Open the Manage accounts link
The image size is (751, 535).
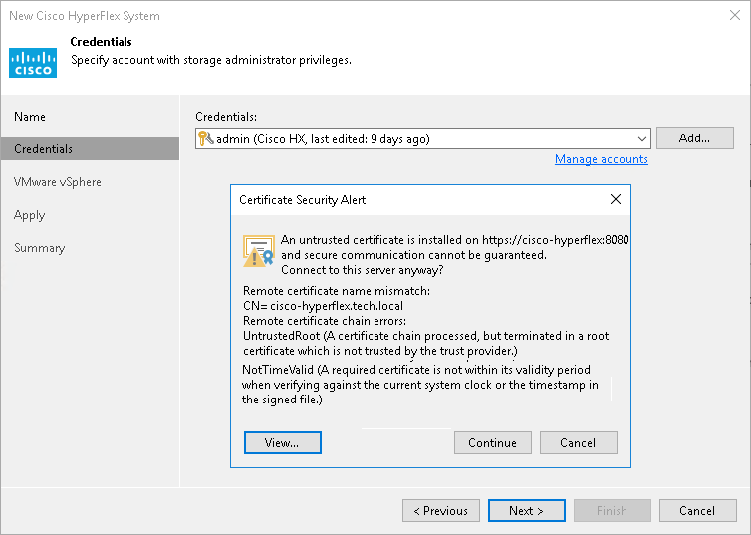tap(601, 159)
